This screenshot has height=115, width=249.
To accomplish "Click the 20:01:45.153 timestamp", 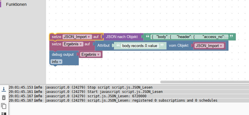I will coord(21,87).
